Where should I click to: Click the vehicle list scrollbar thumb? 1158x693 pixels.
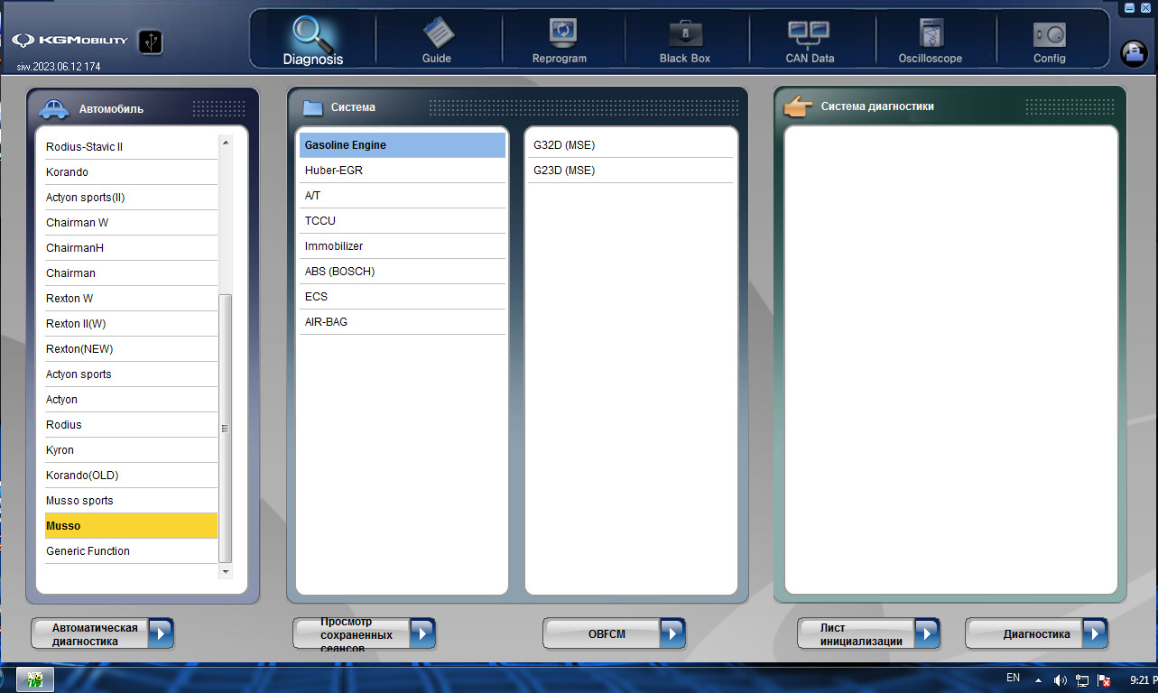226,428
